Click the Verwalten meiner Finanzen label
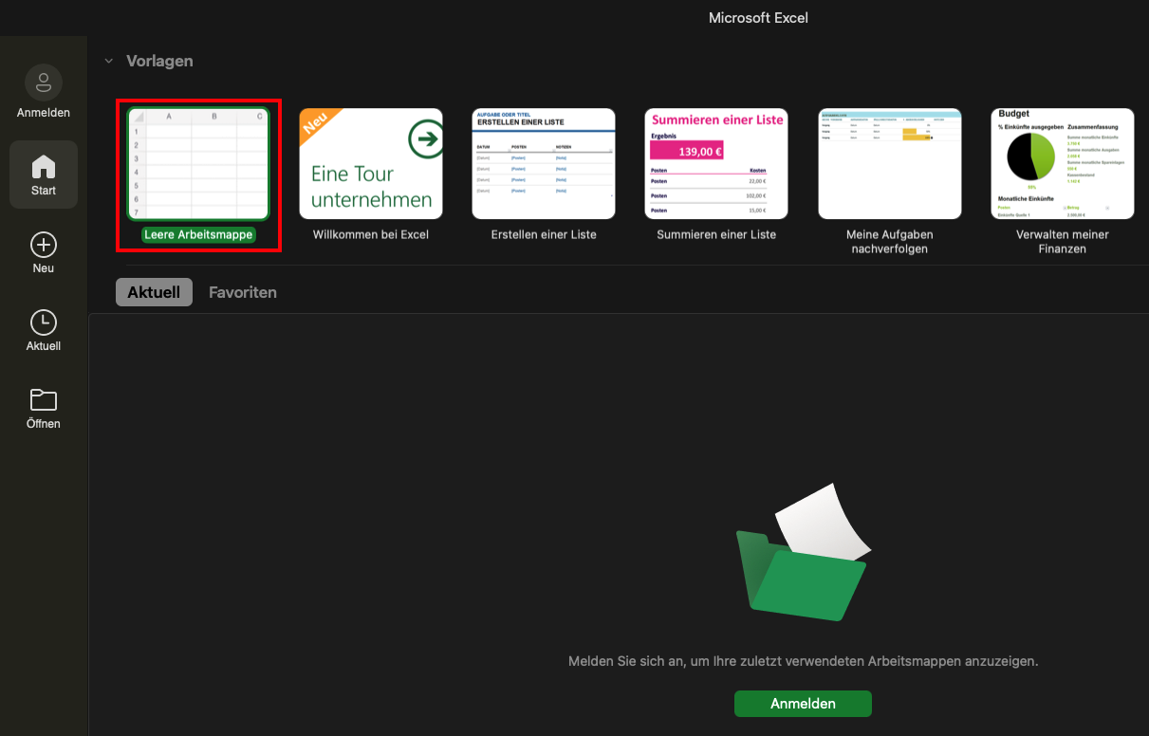1149x736 pixels. (x=1062, y=241)
